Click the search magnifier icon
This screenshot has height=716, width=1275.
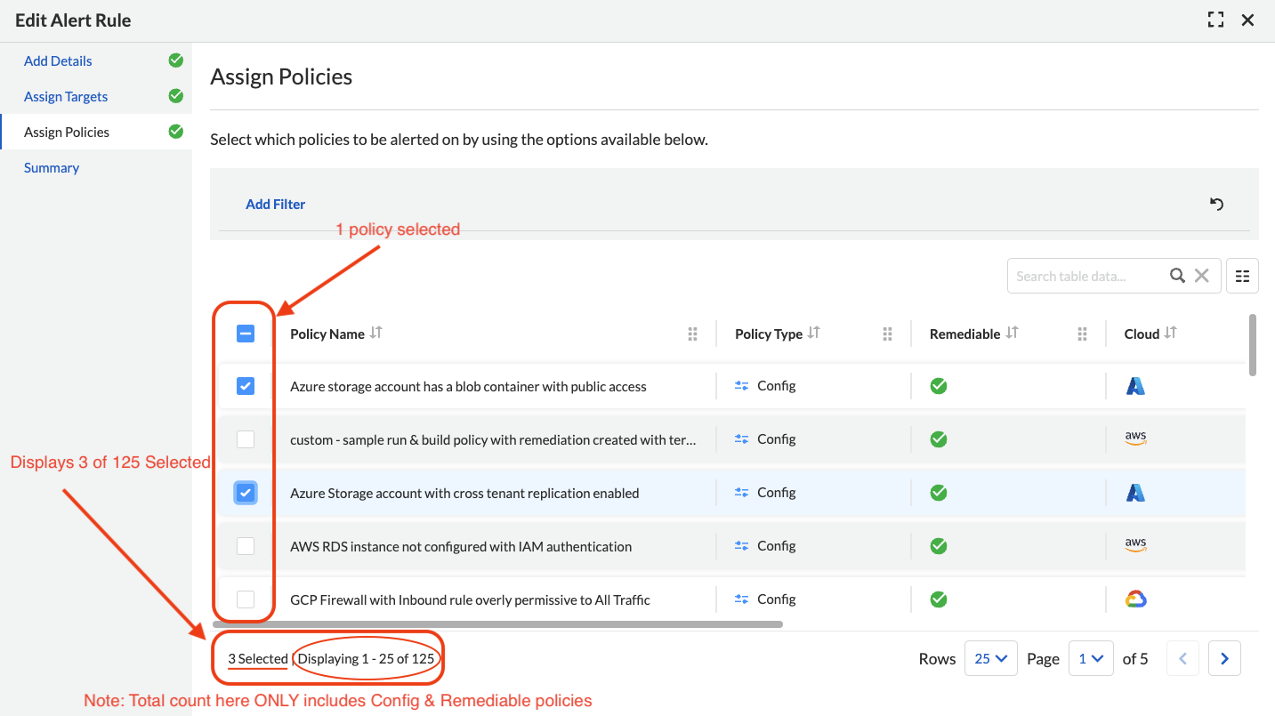click(x=1177, y=276)
